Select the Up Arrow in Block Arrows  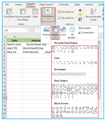point(61,108)
